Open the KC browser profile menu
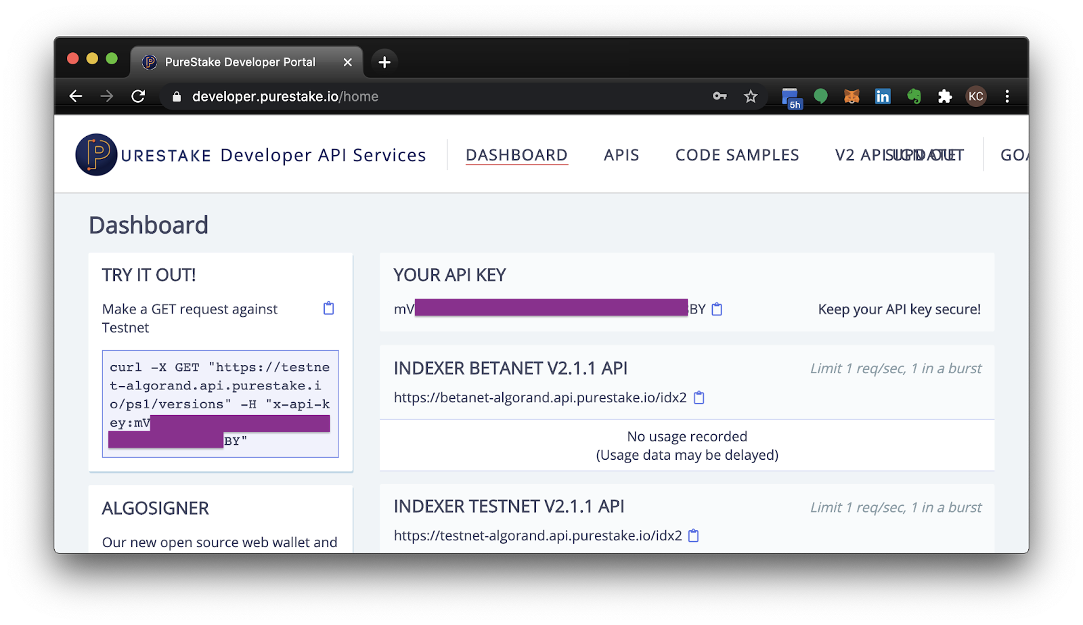Viewport: 1083px width, 625px height. coord(976,95)
